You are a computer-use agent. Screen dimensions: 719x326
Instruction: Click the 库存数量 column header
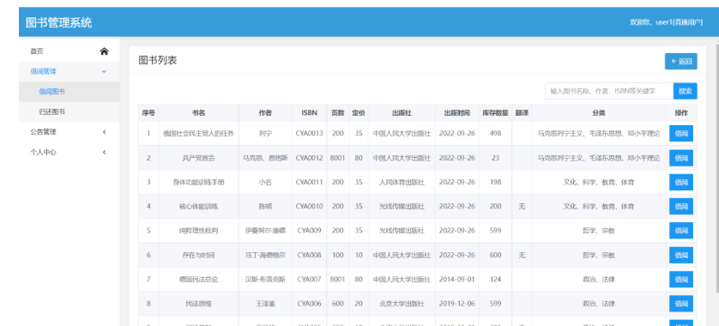tap(495, 112)
